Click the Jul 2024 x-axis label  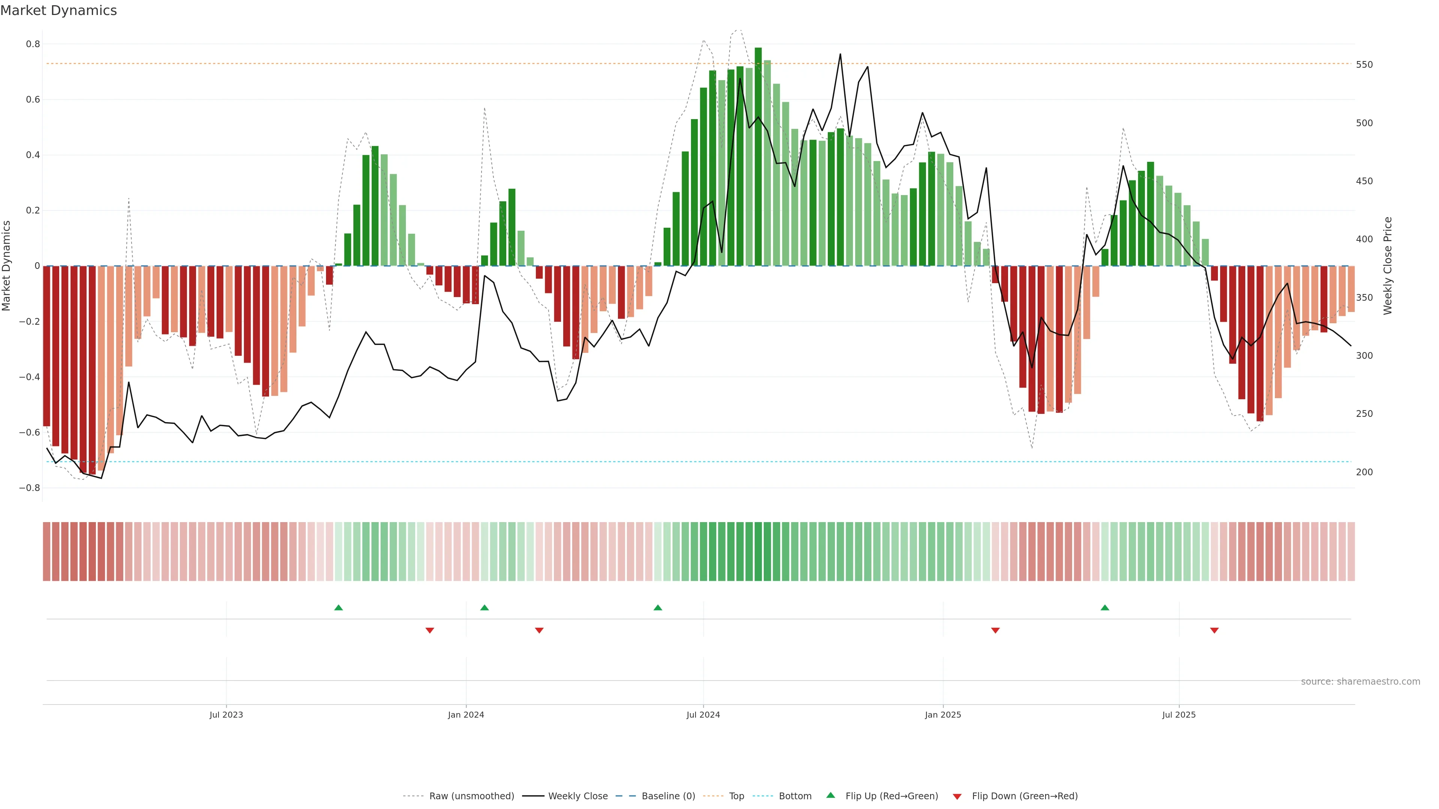[703, 715]
